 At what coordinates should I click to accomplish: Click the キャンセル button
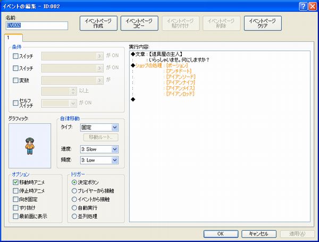pyautogui.click(x=259, y=234)
